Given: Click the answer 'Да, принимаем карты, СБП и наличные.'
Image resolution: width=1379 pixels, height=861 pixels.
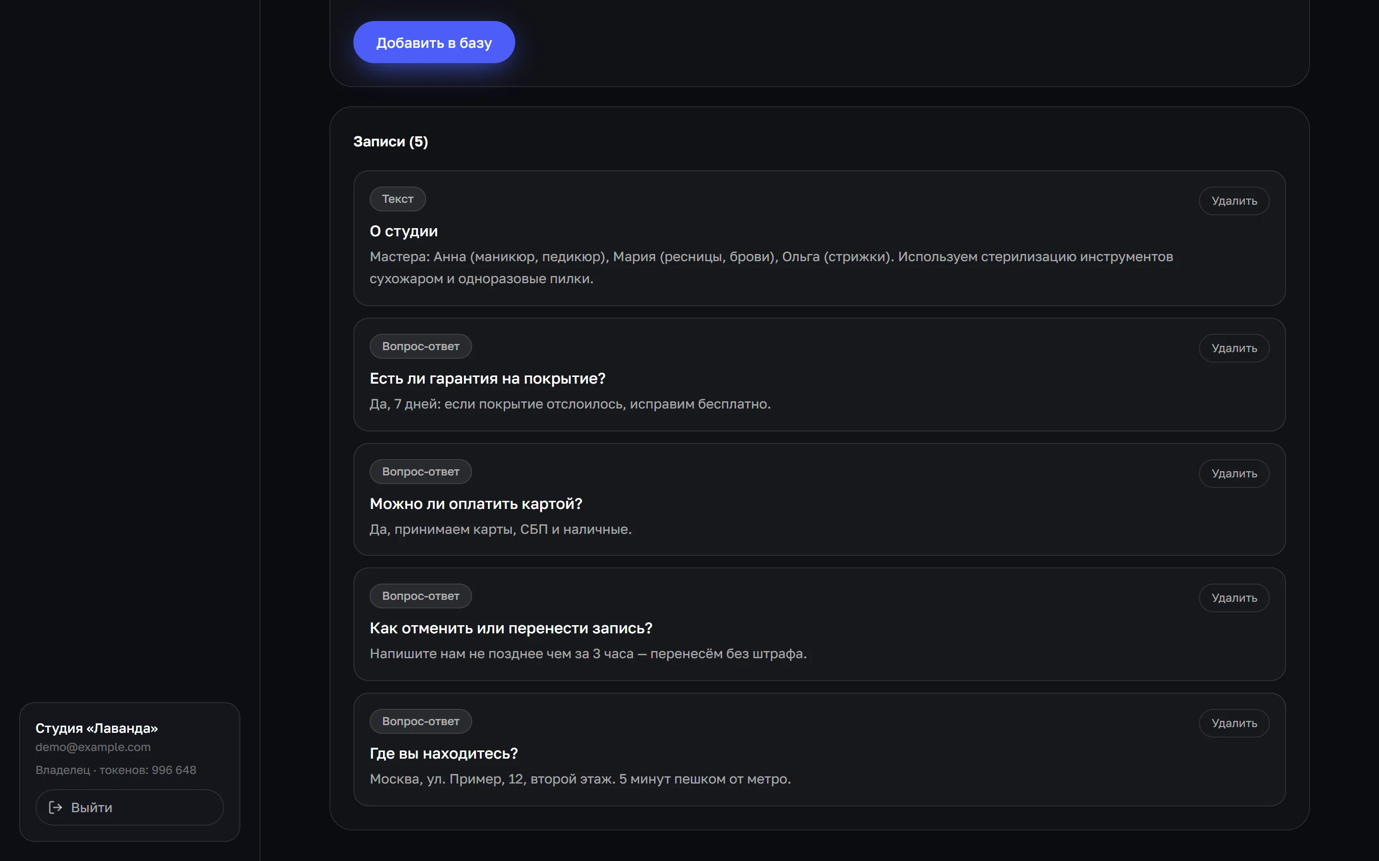Looking at the screenshot, I should tap(500, 529).
